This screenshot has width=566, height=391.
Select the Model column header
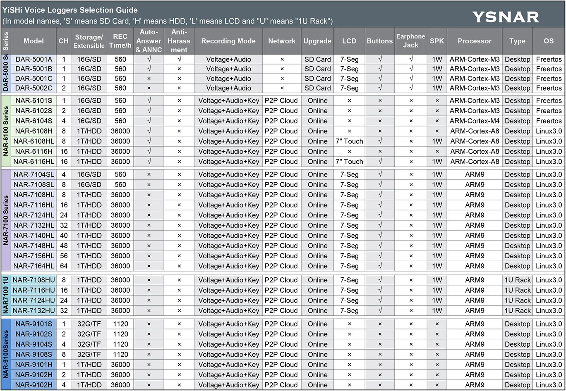[34, 41]
